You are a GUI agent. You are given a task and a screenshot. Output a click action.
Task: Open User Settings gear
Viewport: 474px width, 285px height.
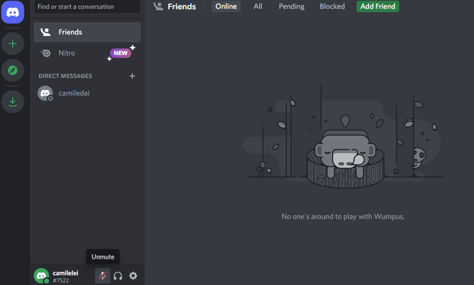coord(133,276)
